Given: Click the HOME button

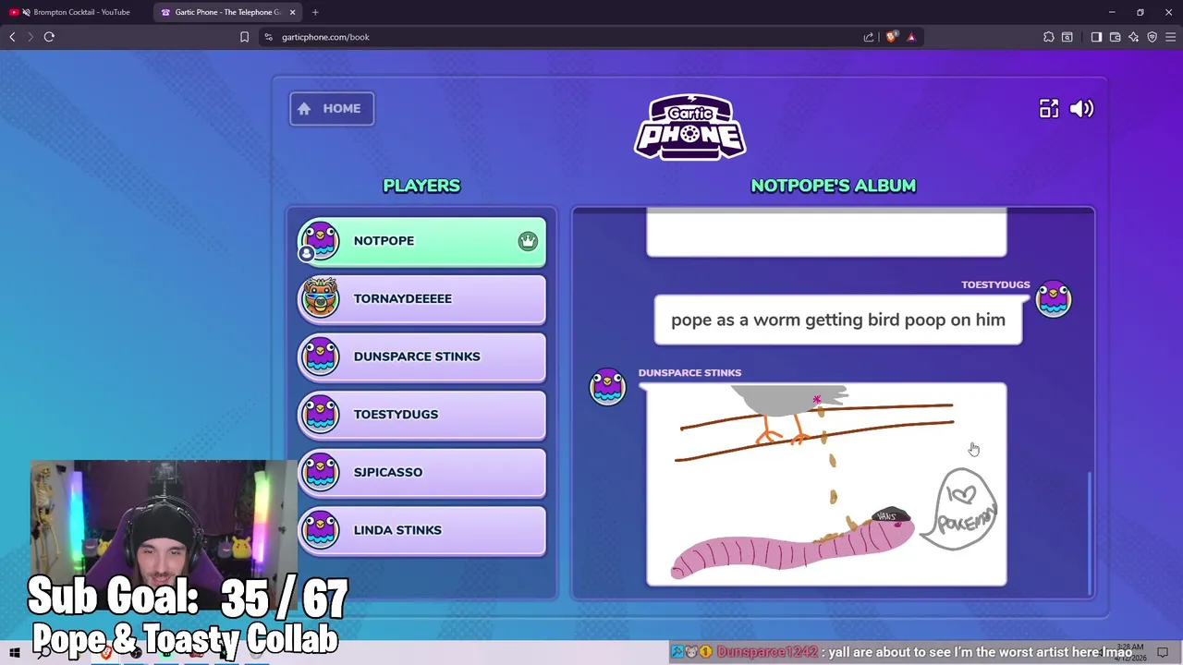Looking at the screenshot, I should click(332, 108).
